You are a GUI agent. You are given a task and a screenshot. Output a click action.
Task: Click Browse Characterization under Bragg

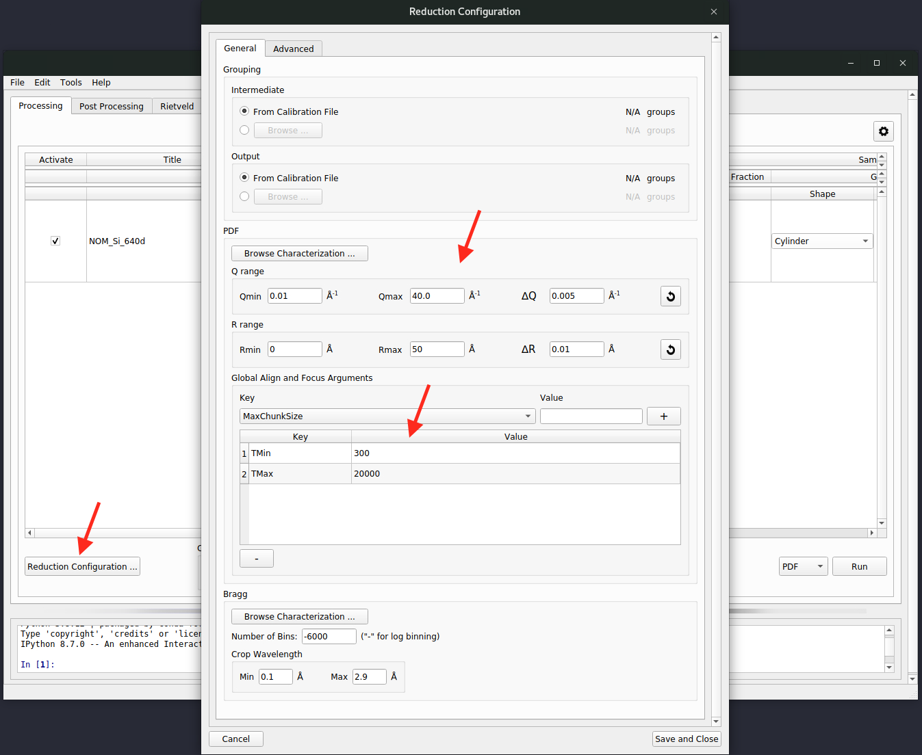299,616
